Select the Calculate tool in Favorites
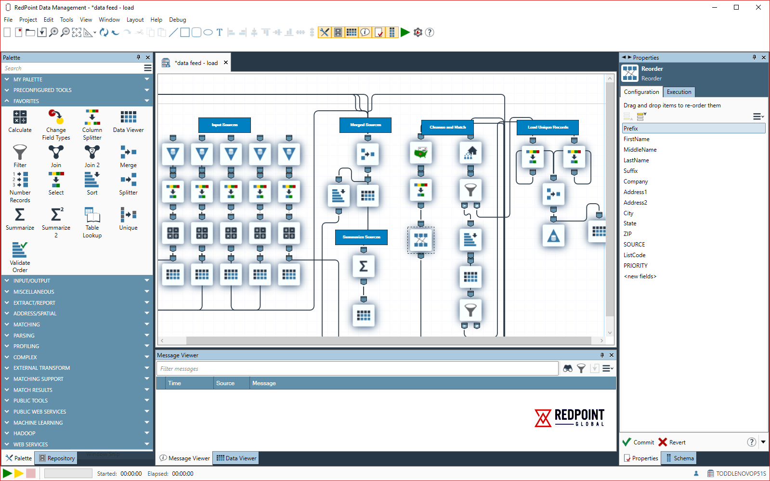 [20, 121]
